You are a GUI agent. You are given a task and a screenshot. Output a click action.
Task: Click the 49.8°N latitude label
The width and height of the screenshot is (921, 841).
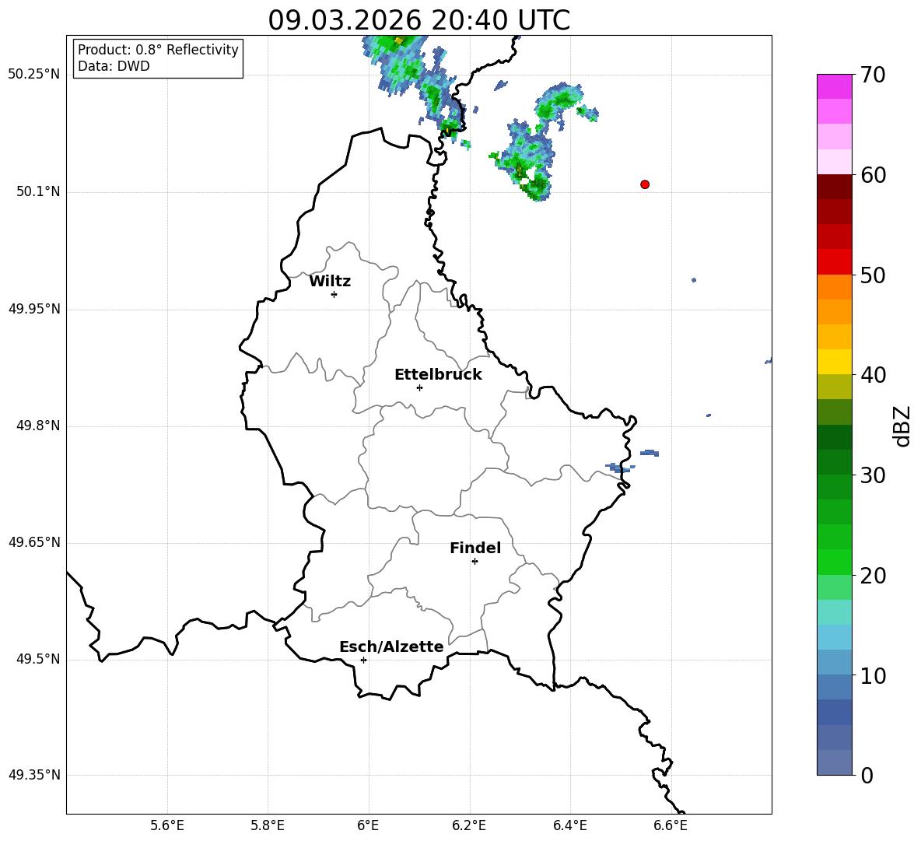tap(38, 426)
